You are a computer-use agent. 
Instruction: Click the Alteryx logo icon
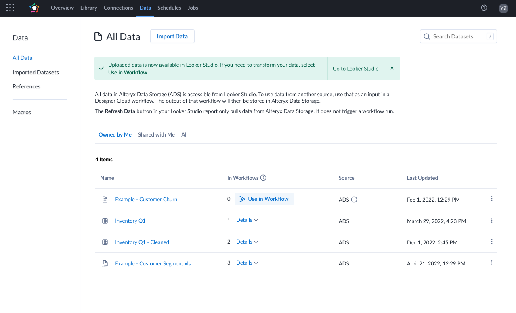[x=35, y=8]
